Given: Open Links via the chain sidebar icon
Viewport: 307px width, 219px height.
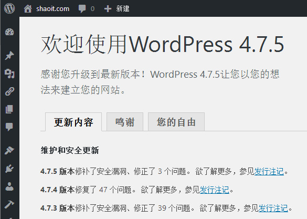Looking at the screenshot, I should pos(9,91).
